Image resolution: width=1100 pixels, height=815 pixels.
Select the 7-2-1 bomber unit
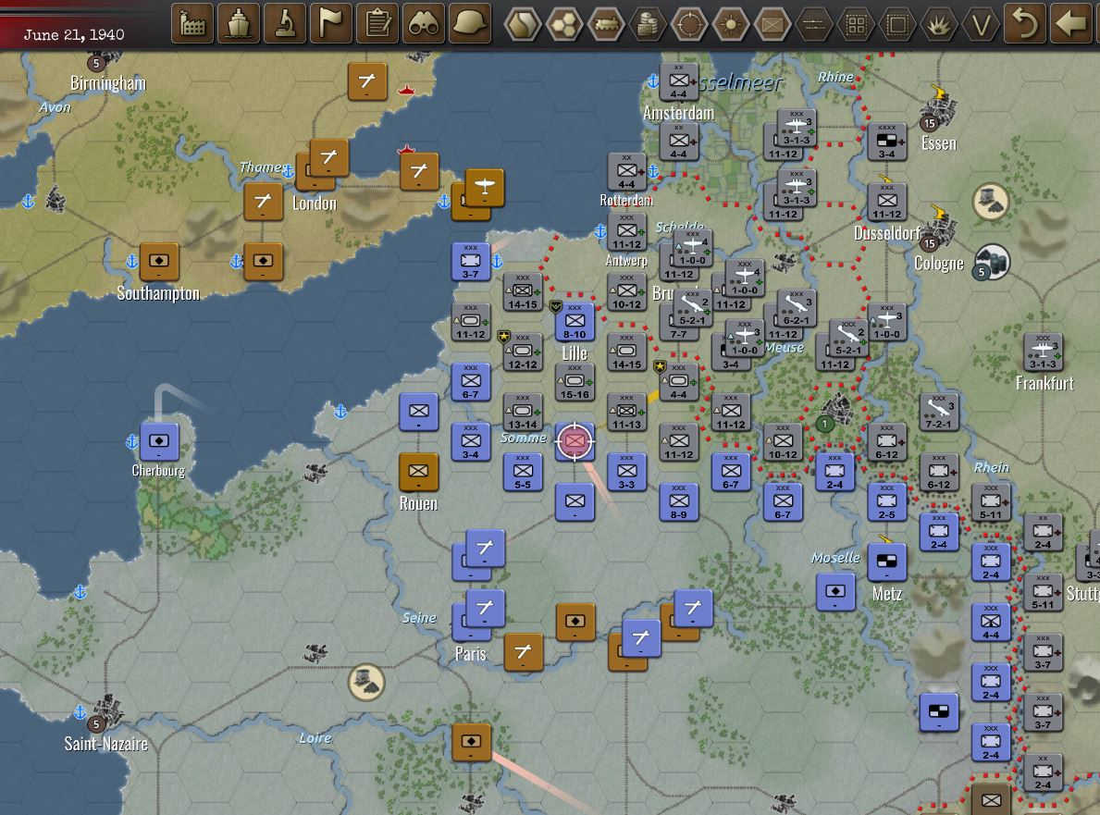(939, 412)
